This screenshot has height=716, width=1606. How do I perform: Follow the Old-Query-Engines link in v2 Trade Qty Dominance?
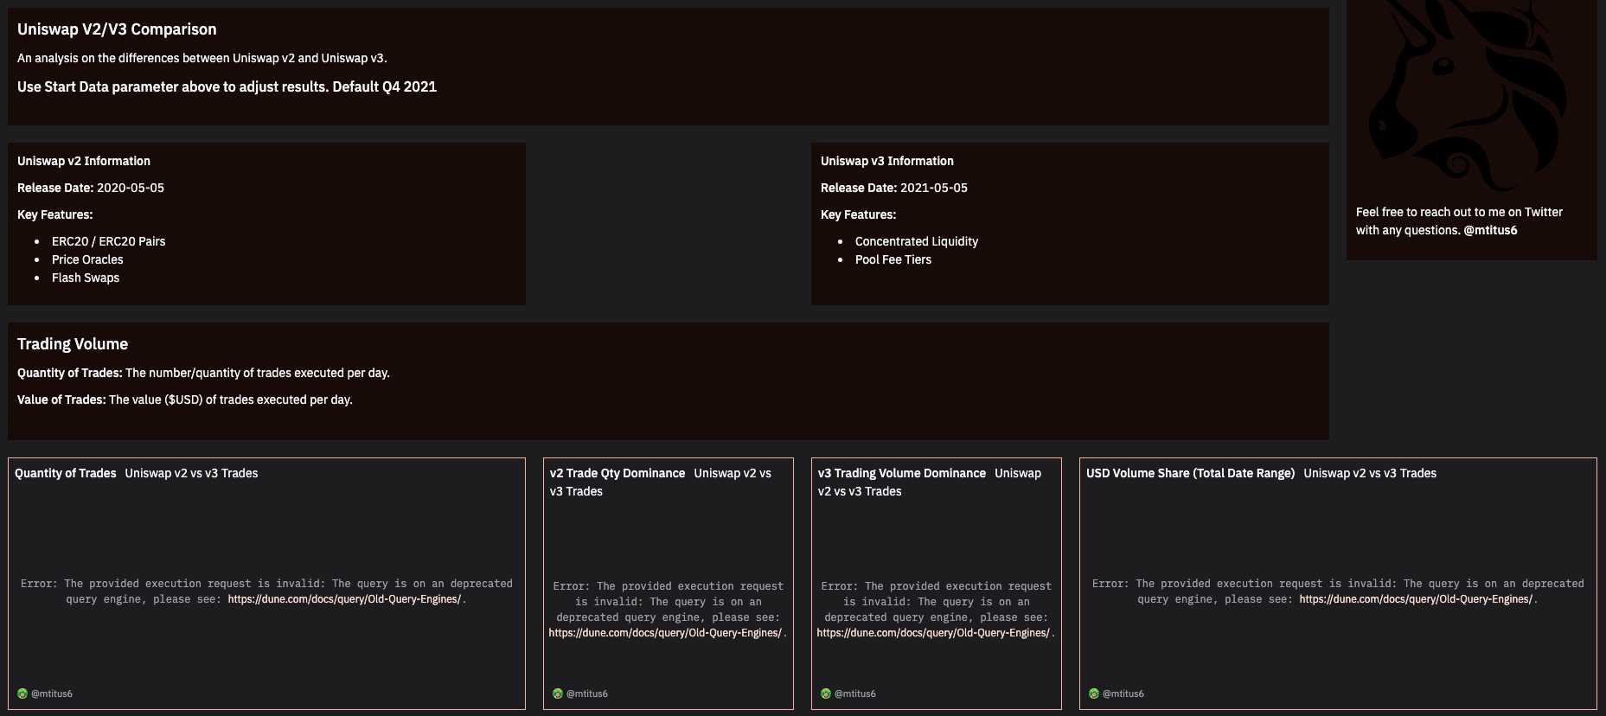coord(665,633)
